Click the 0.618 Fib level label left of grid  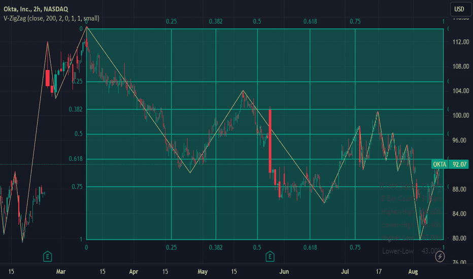[76, 159]
